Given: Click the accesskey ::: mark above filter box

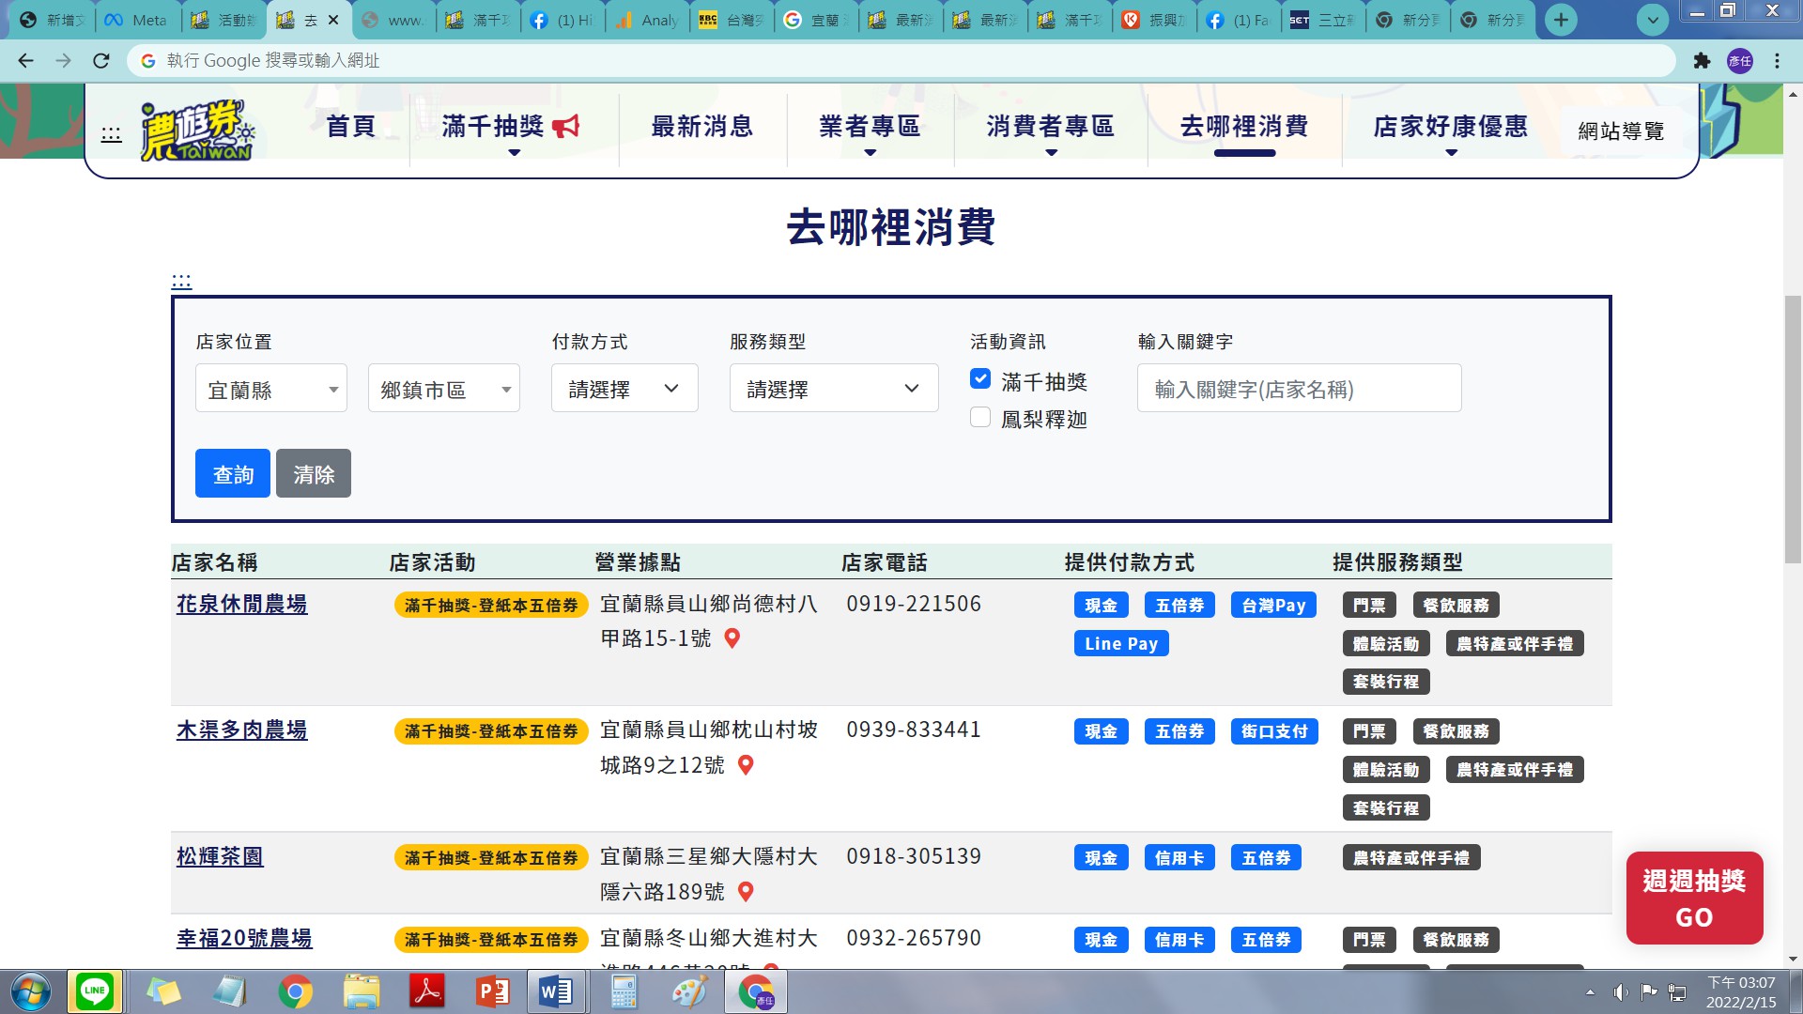Looking at the screenshot, I should click(x=181, y=281).
